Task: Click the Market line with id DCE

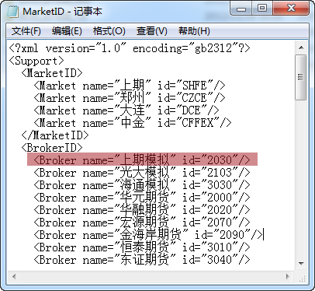Action: point(126,110)
